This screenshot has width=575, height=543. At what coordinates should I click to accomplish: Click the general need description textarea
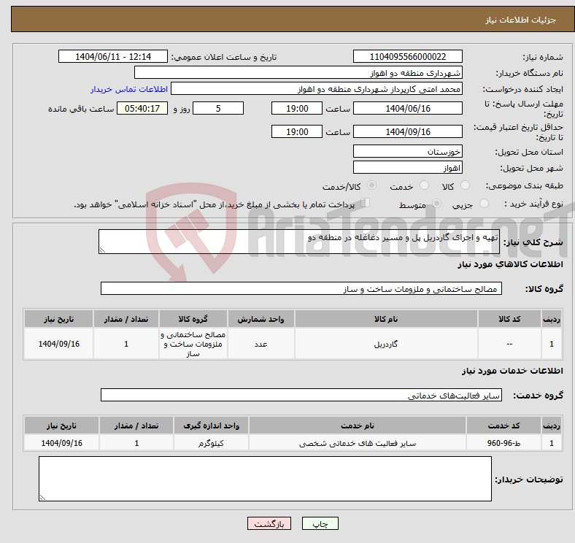(x=299, y=242)
